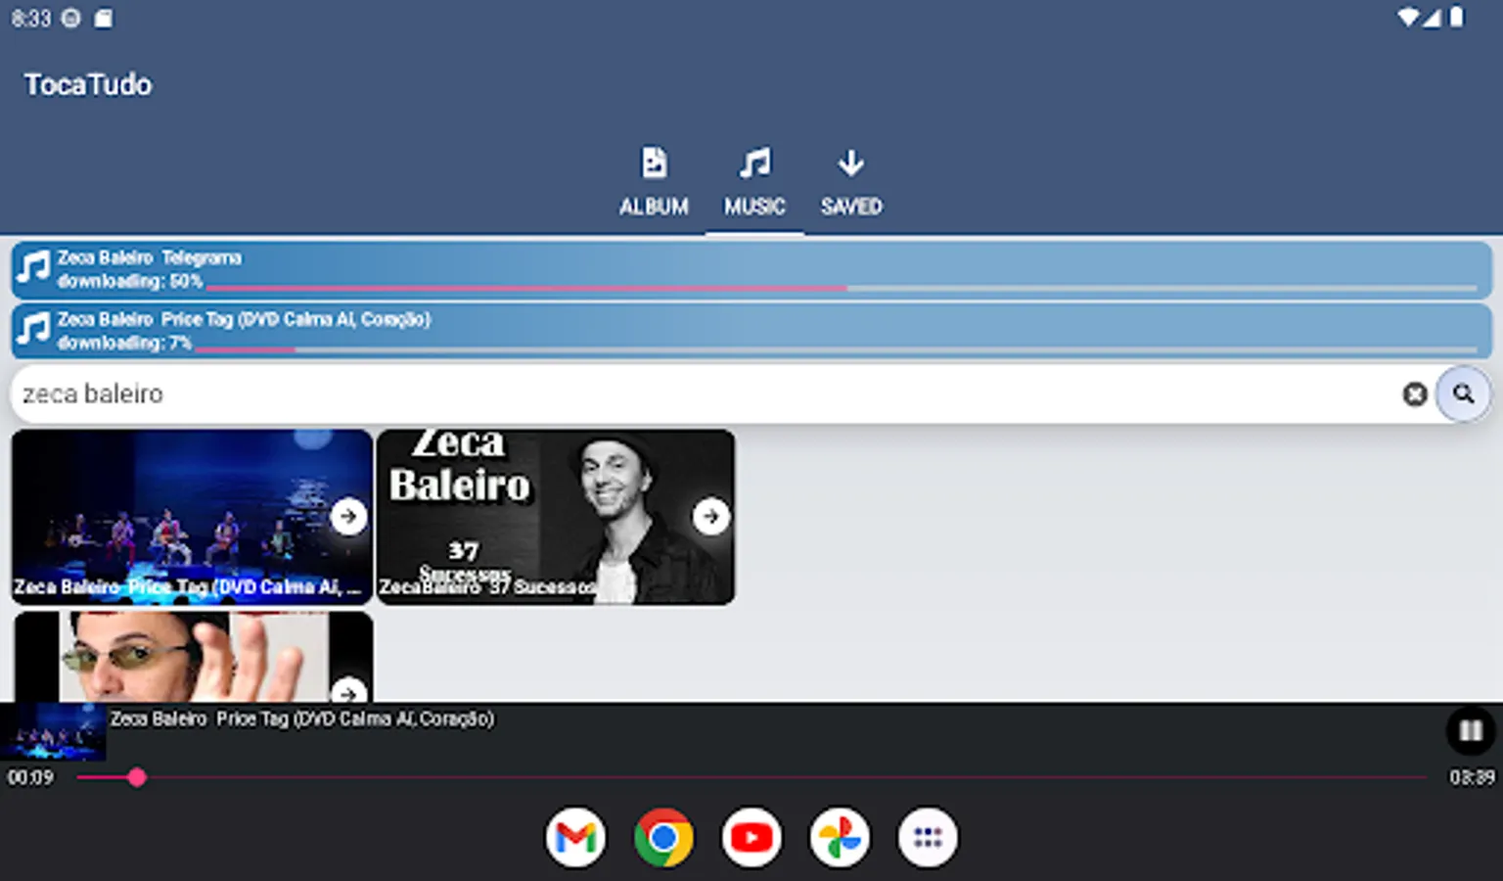Click the SD card icon in status bar
The width and height of the screenshot is (1503, 881).
pyautogui.click(x=103, y=19)
